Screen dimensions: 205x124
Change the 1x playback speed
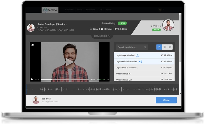[x=107, y=79]
